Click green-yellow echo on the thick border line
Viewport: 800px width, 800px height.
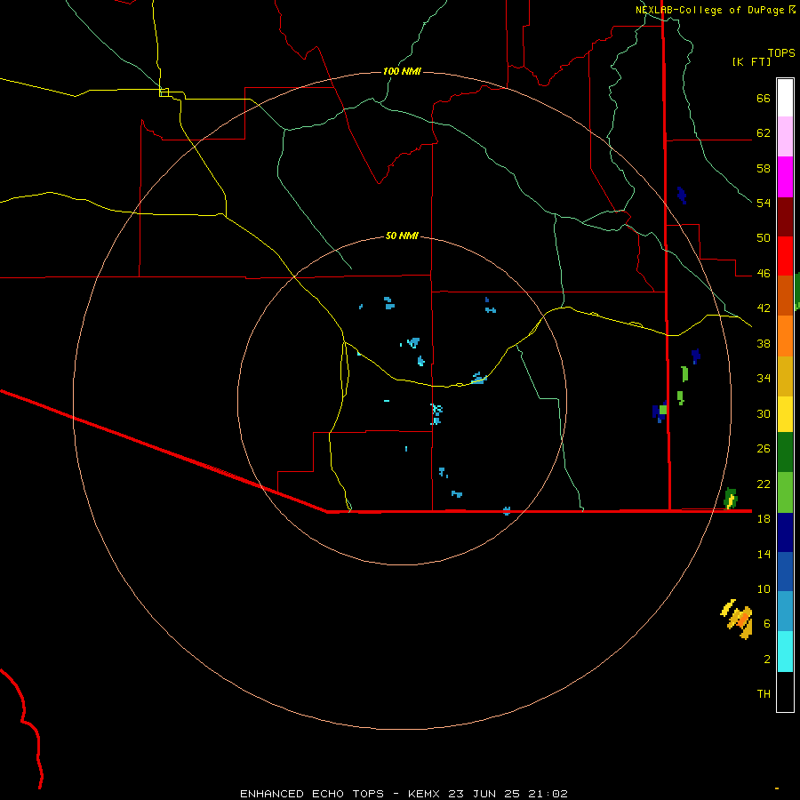731,499
